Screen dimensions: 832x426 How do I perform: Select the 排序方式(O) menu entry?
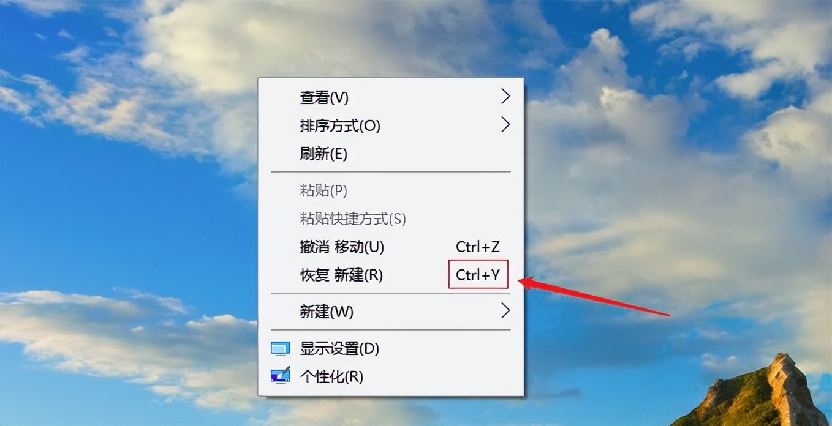click(x=391, y=125)
